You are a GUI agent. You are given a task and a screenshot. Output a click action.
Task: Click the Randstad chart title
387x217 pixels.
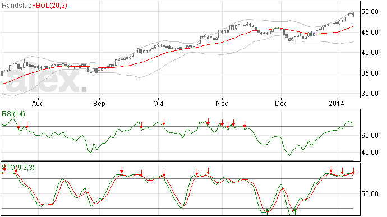point(16,6)
